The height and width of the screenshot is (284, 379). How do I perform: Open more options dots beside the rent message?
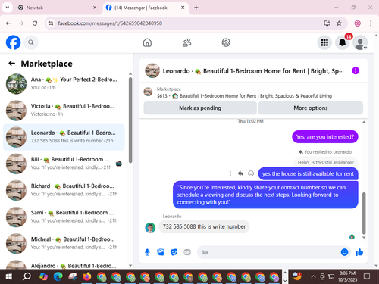230,173
